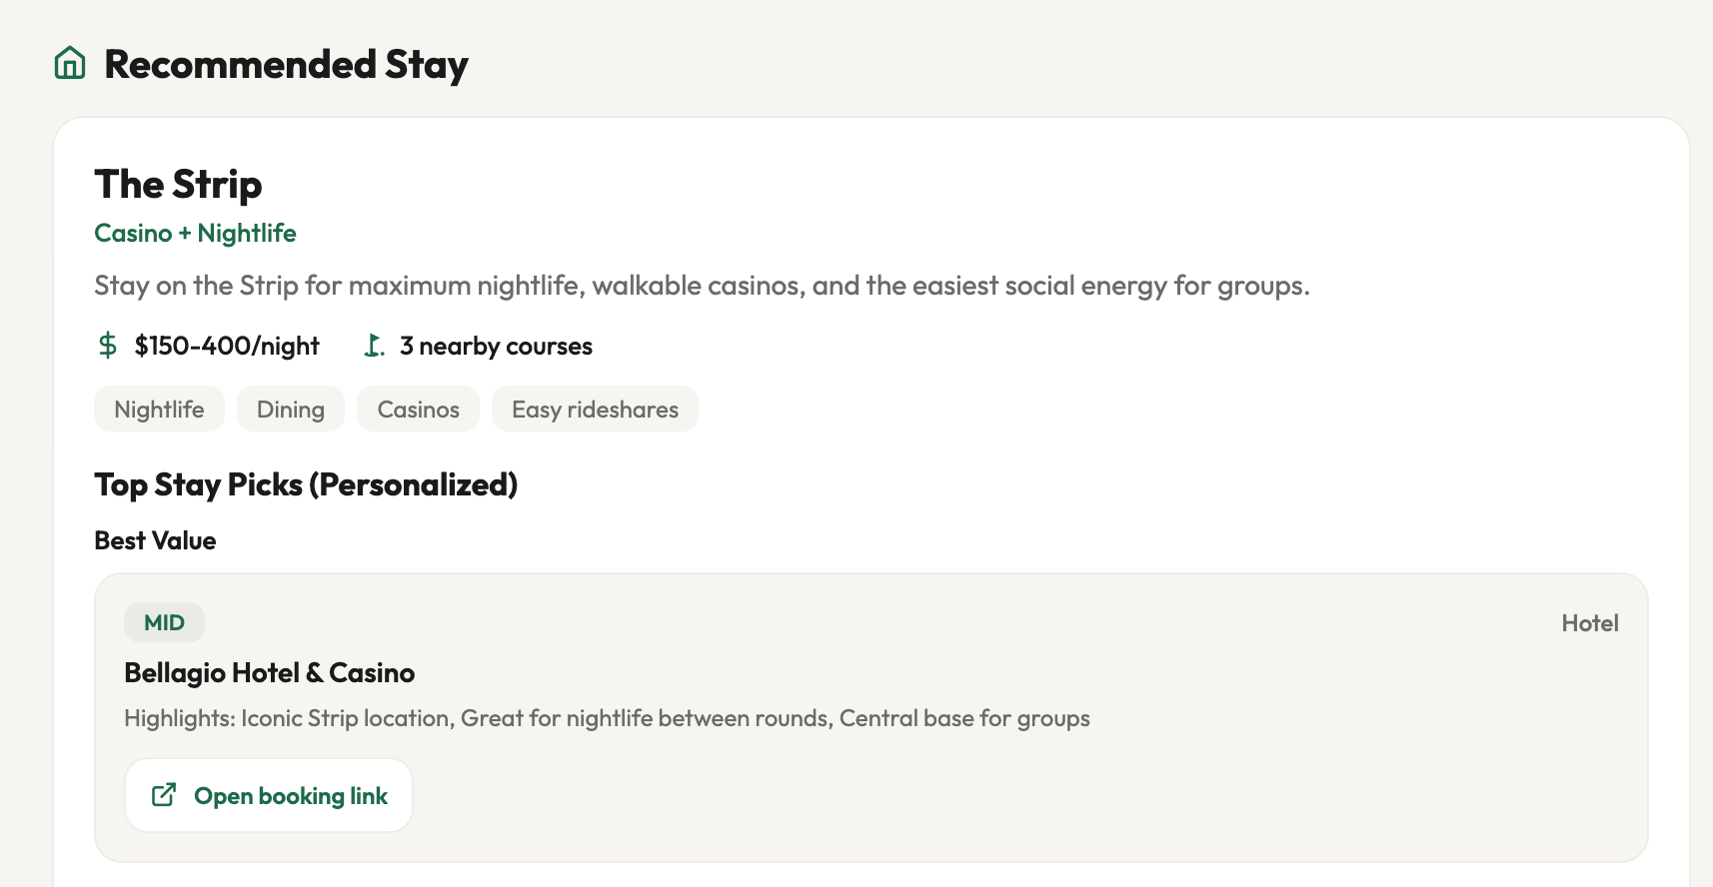The height and width of the screenshot is (887, 1713).
Task: Click the Highlights description of Bellagio
Action: [x=607, y=719]
